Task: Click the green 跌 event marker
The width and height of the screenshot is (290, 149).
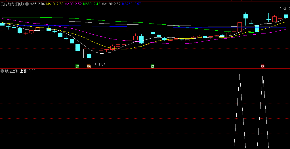Action: click(x=77, y=66)
